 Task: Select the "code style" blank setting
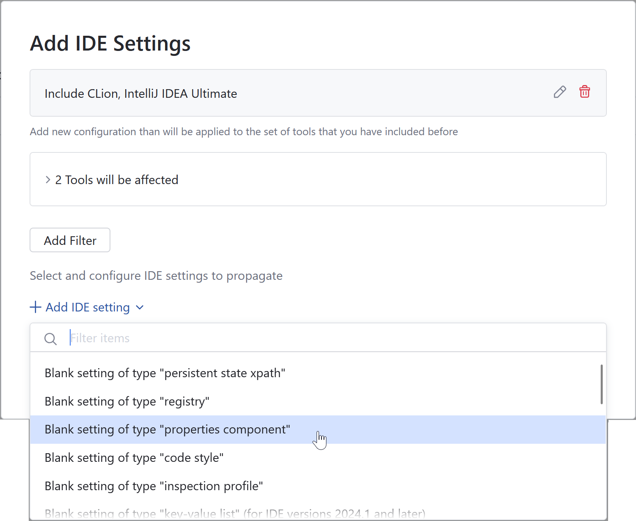(x=134, y=458)
